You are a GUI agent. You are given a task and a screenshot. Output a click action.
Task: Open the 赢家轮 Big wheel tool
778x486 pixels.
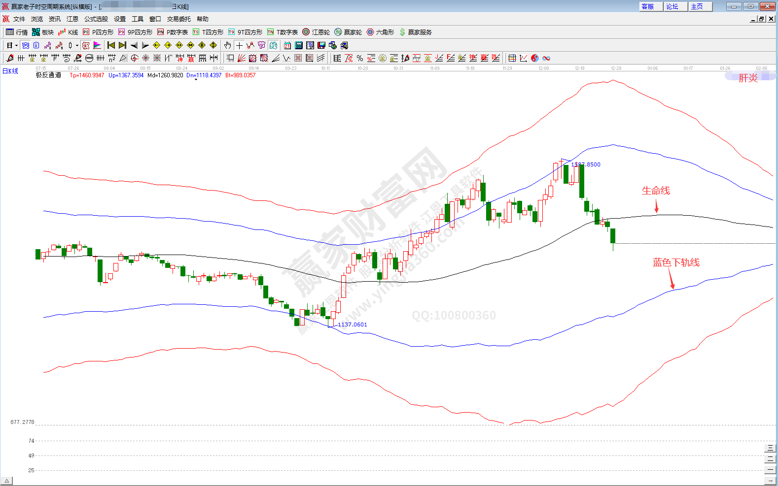click(x=348, y=32)
